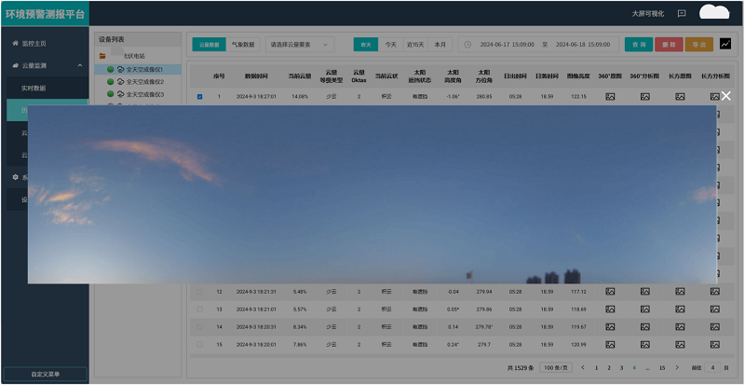745x385 pixels.
Task: Close the panoramic sky image preview
Action: (x=726, y=95)
